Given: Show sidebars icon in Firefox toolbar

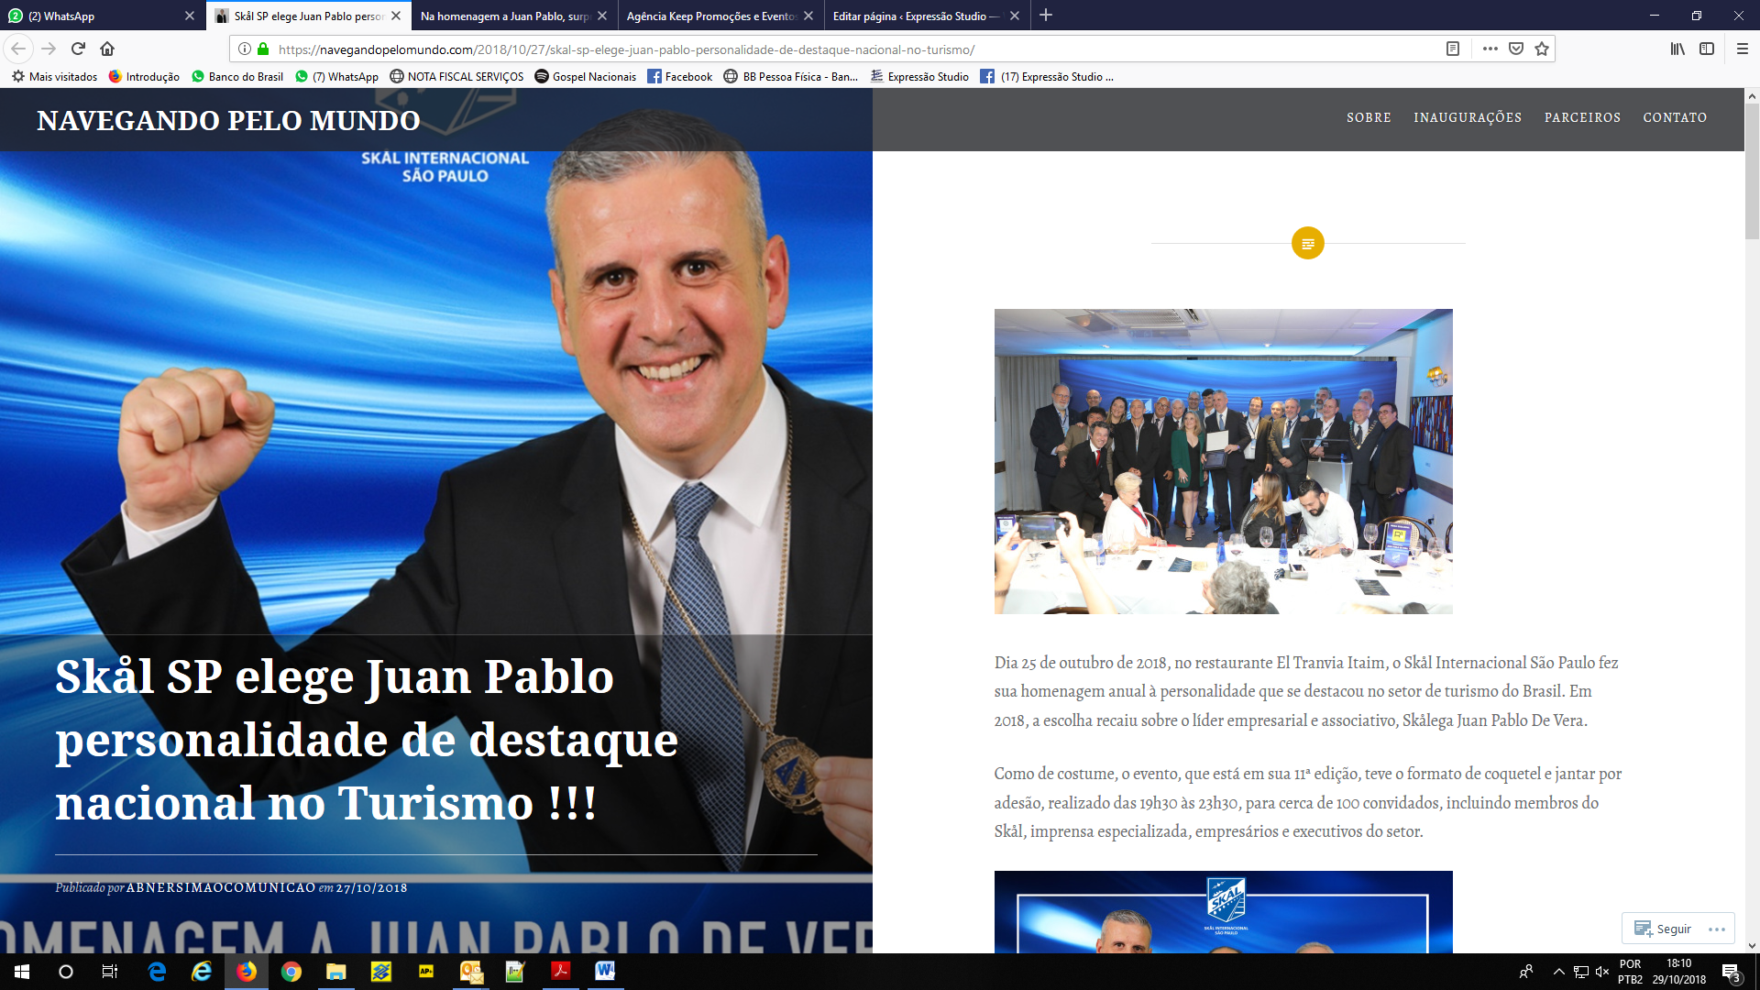Looking at the screenshot, I should click(1707, 49).
